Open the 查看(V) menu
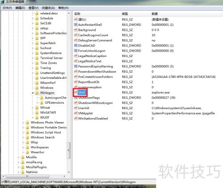The height and width of the screenshot is (188, 223). point(33,8)
